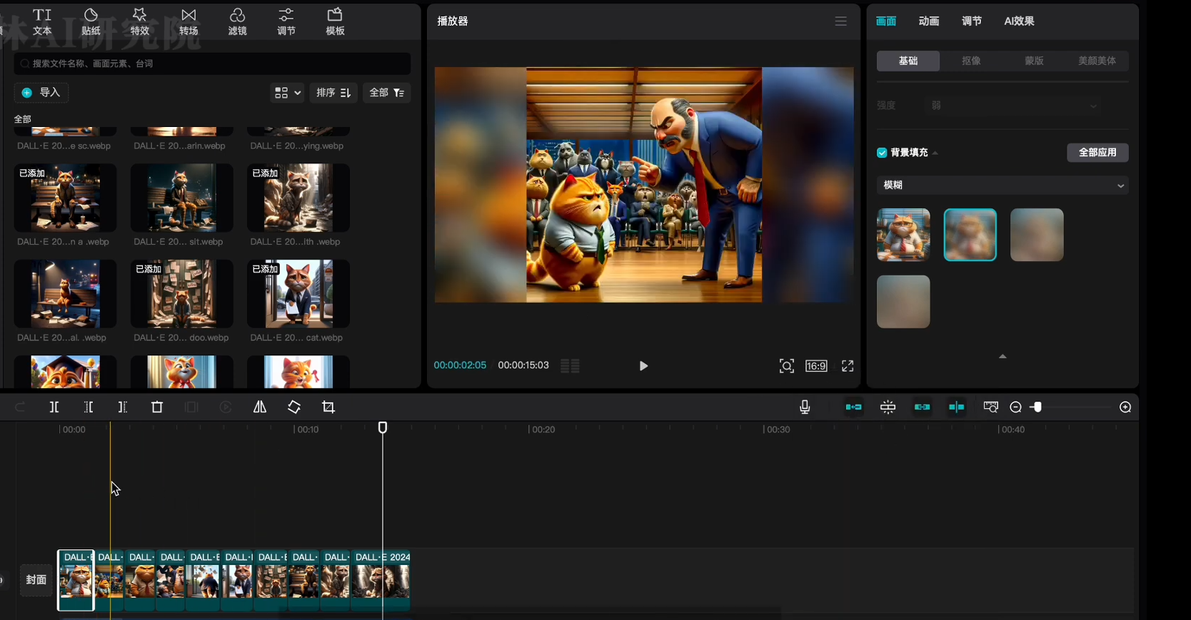Switch to the AI效果 tab
1191x620 pixels.
pyautogui.click(x=1019, y=21)
